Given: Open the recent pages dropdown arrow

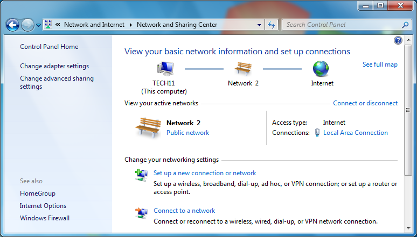Looking at the screenshot, I should pos(38,25).
